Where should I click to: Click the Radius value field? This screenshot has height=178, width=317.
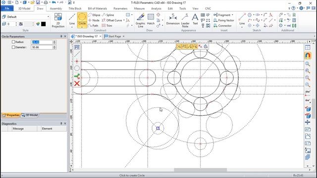coord(42,42)
